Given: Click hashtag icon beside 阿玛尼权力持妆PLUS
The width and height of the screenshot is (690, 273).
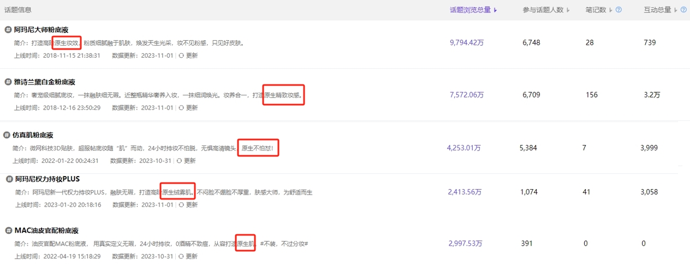Looking at the screenshot, I should (9, 179).
